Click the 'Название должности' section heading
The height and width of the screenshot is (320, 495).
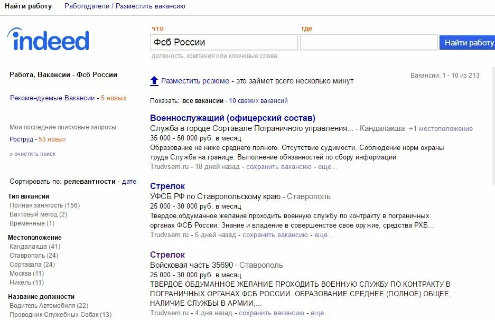tap(41, 297)
